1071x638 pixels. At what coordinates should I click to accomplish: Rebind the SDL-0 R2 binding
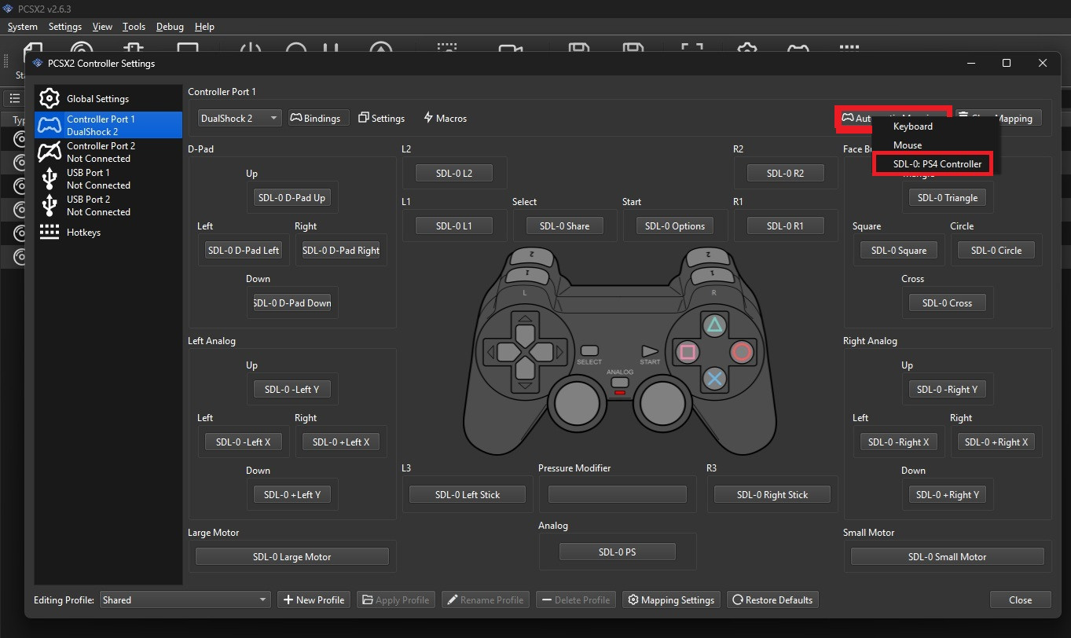coord(785,173)
